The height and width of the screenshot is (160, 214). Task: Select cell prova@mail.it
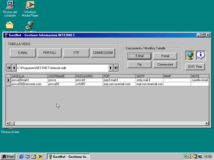pos(29,80)
